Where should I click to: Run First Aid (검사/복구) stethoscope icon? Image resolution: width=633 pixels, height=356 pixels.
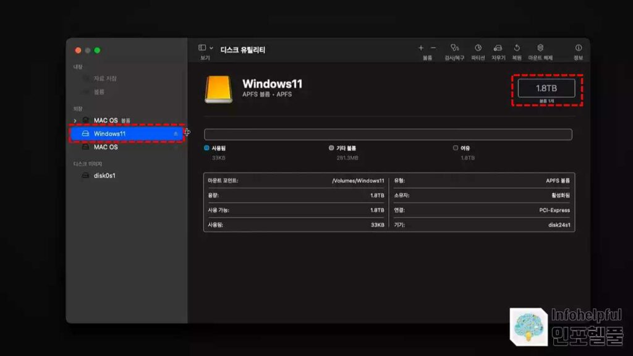pyautogui.click(x=454, y=48)
